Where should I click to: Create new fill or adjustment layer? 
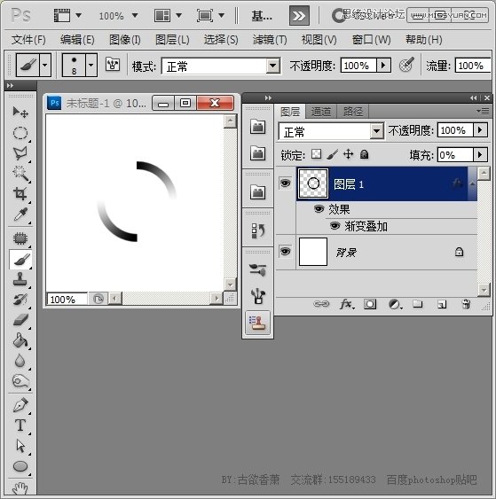[395, 304]
